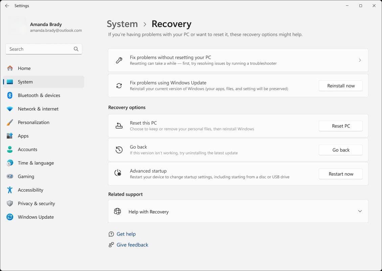Click the search magnifier icon

tap(76, 49)
